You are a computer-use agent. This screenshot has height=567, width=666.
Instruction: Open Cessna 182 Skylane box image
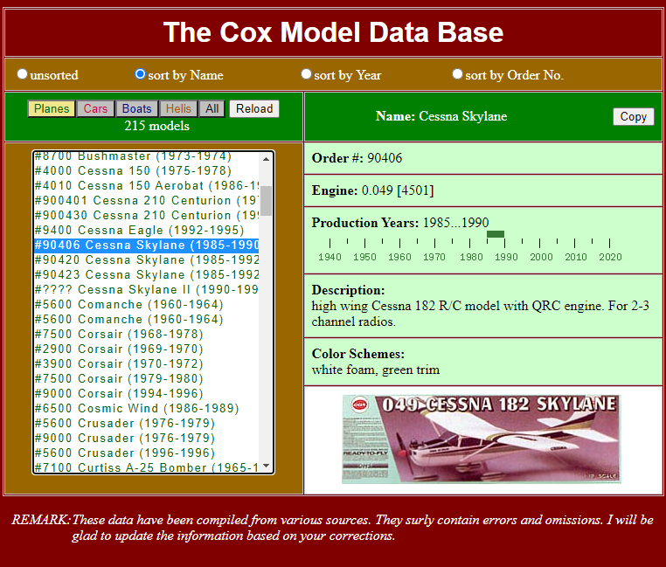(482, 439)
